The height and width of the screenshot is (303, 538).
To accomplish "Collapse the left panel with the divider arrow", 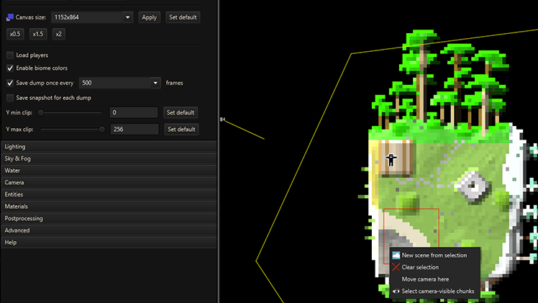I will (x=222, y=119).
